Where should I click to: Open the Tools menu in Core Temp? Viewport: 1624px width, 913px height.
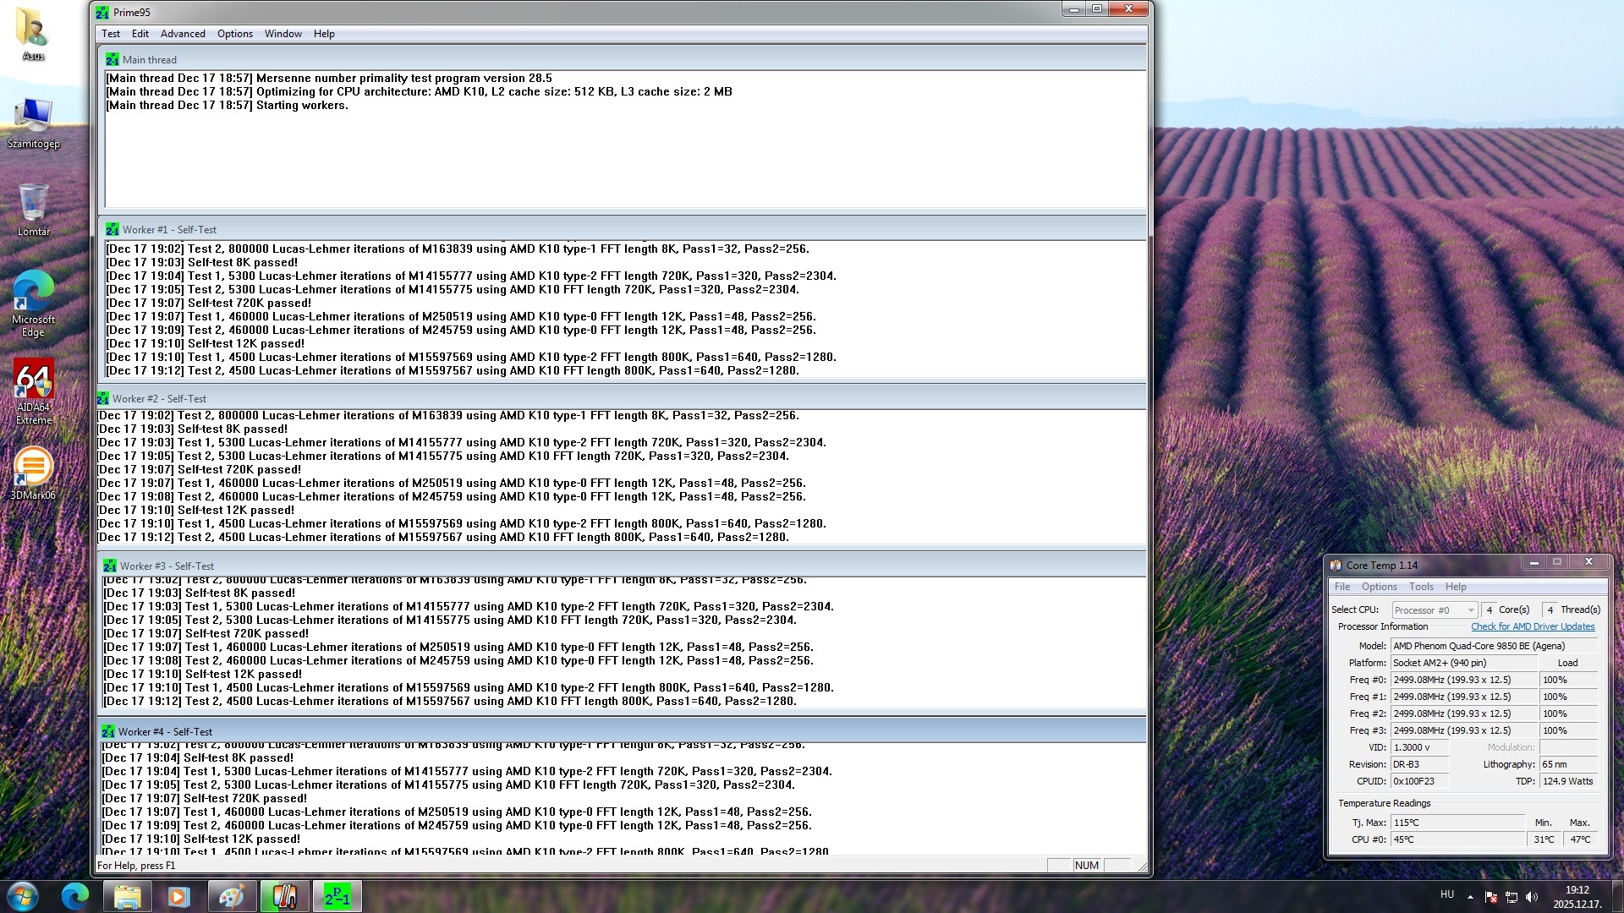pos(1421,587)
